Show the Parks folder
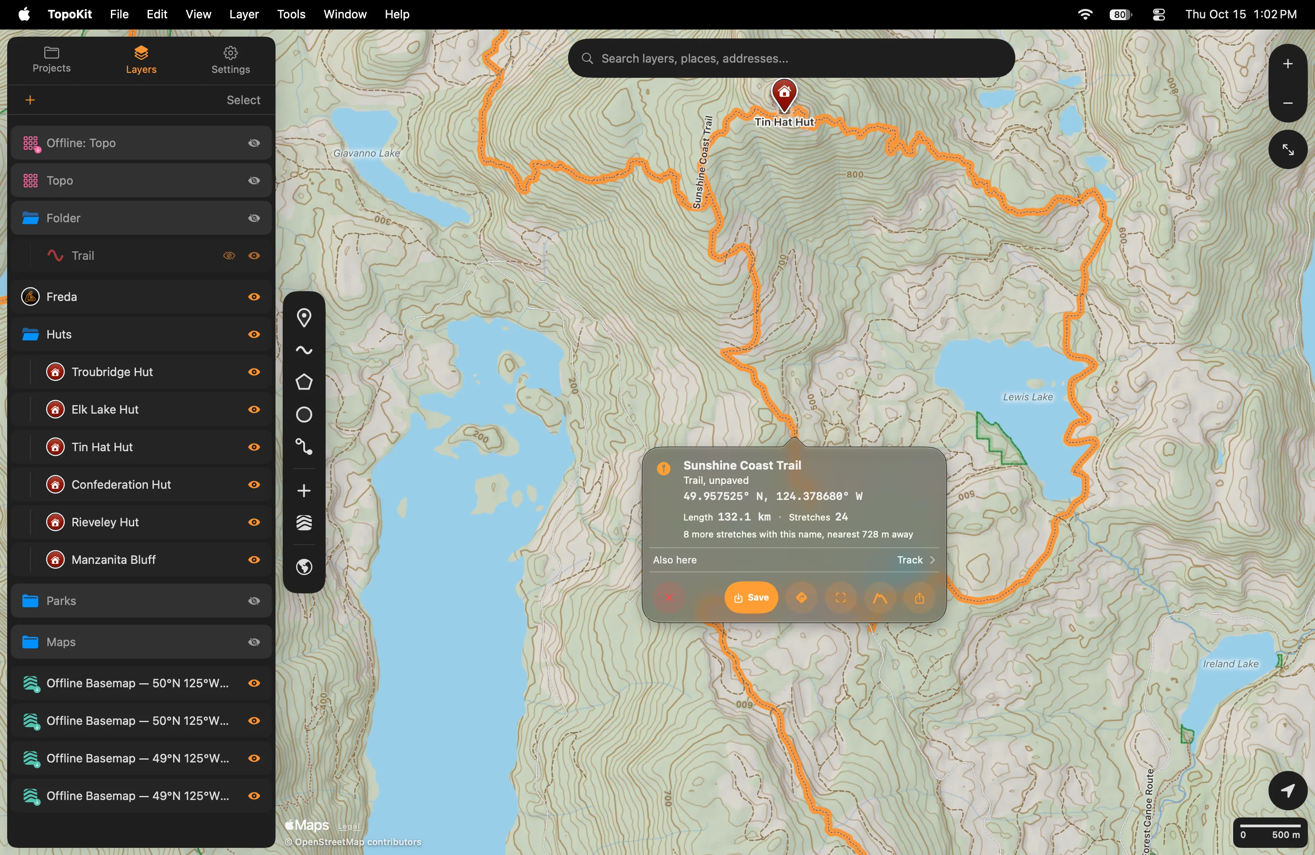Viewport: 1315px width, 855px height. click(x=254, y=601)
